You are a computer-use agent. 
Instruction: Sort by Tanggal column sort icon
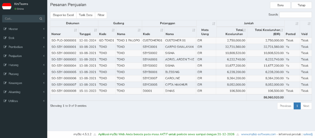(x=95, y=30)
